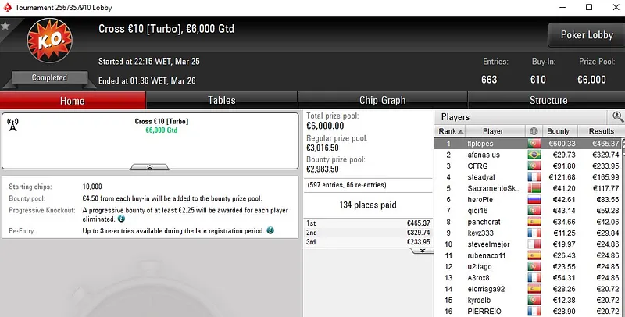Click the K.O. tournament badge icon
Viewport: 625px width, 317px height.
pyautogui.click(x=48, y=45)
